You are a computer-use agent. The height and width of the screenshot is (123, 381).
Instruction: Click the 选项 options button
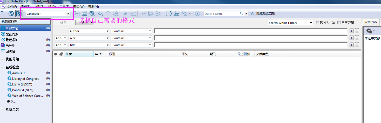click(85, 23)
